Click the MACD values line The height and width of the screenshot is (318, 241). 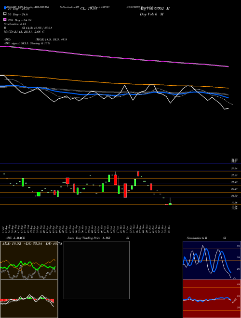click(x=24, y=32)
